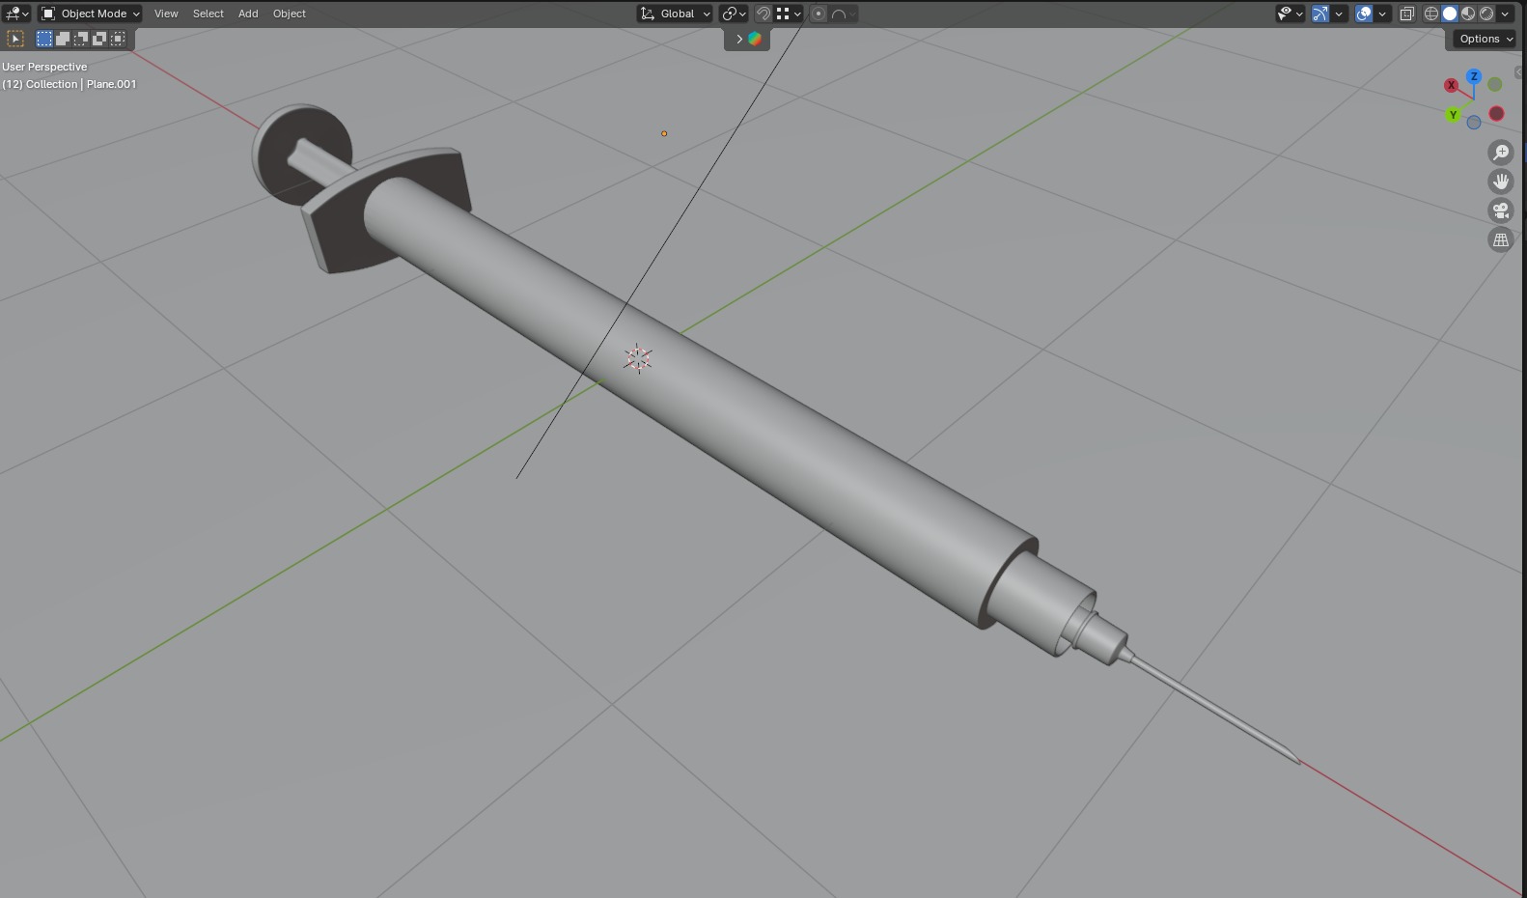Viewport: 1527px width, 898px height.
Task: Open the shading options dropdown arrow
Action: tap(1505, 14)
